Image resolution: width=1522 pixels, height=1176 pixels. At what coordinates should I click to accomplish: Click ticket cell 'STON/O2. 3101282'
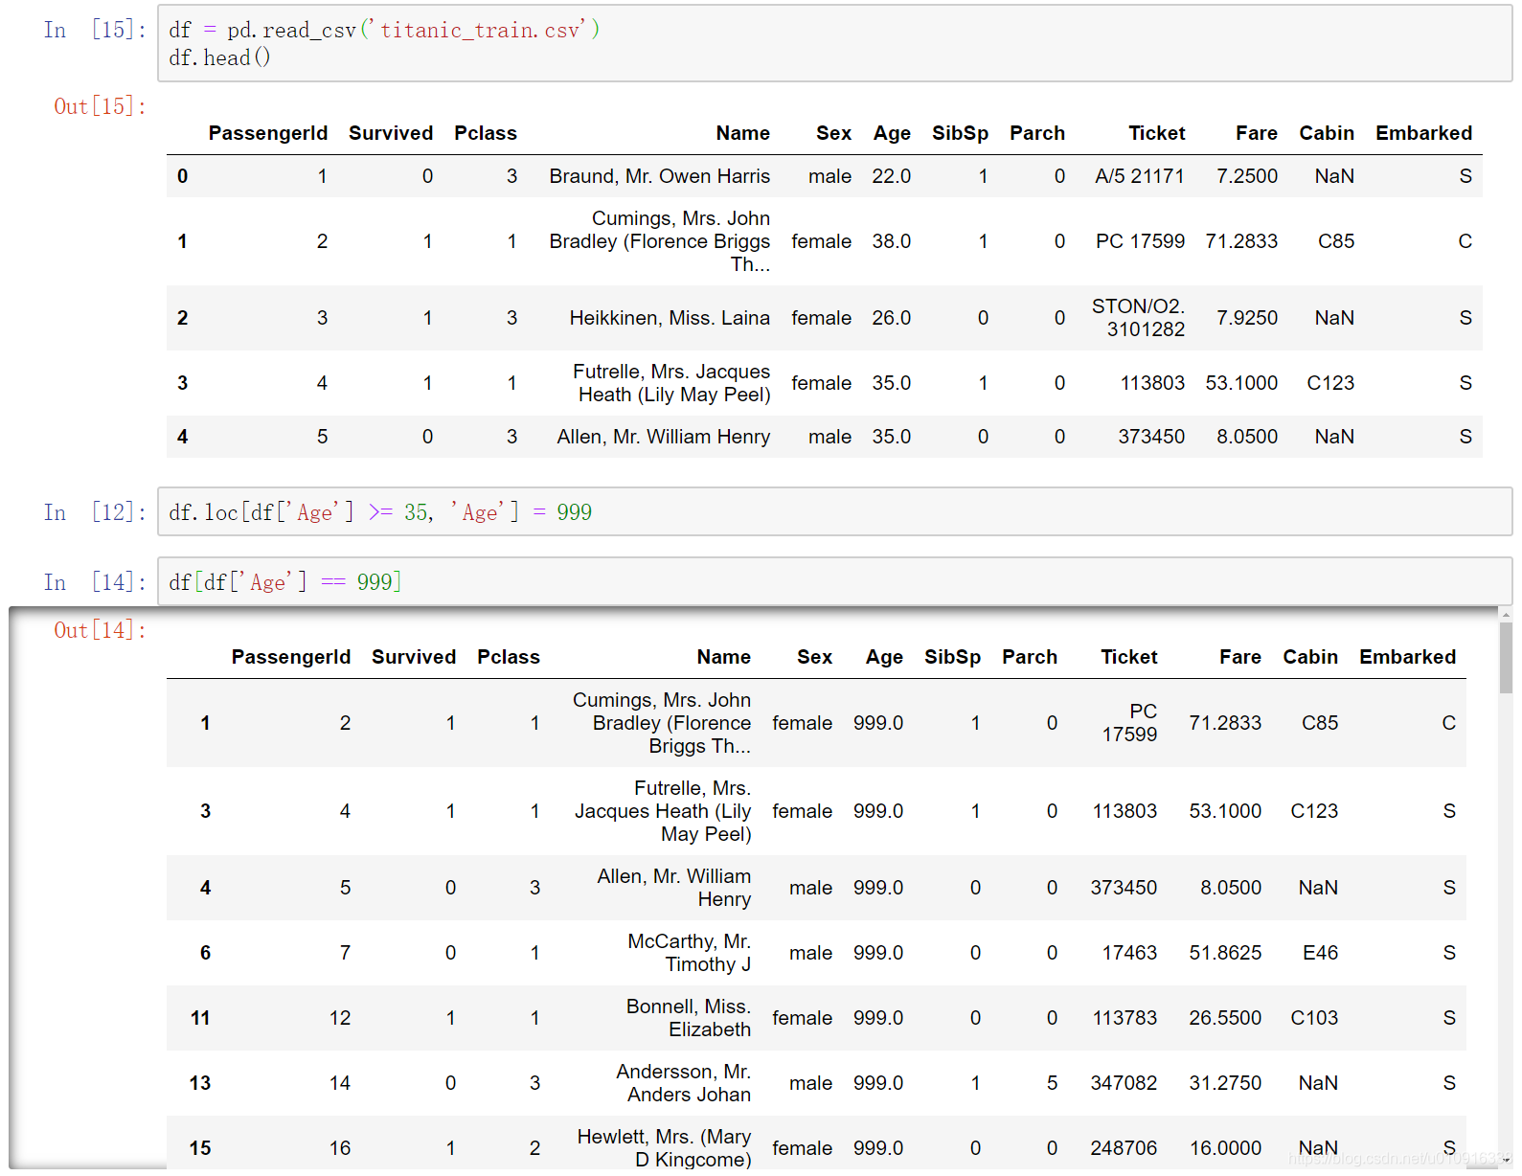pos(1139,318)
